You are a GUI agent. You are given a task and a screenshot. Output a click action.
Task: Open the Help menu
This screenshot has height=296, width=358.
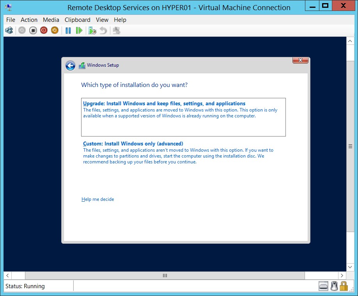120,20
